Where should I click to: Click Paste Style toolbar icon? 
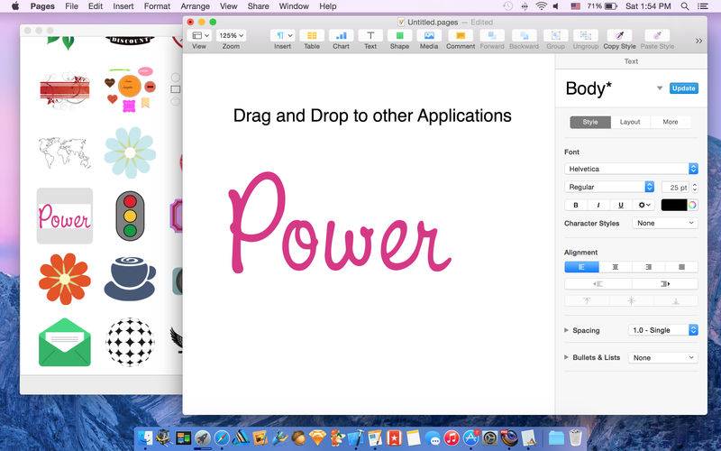coord(657,35)
